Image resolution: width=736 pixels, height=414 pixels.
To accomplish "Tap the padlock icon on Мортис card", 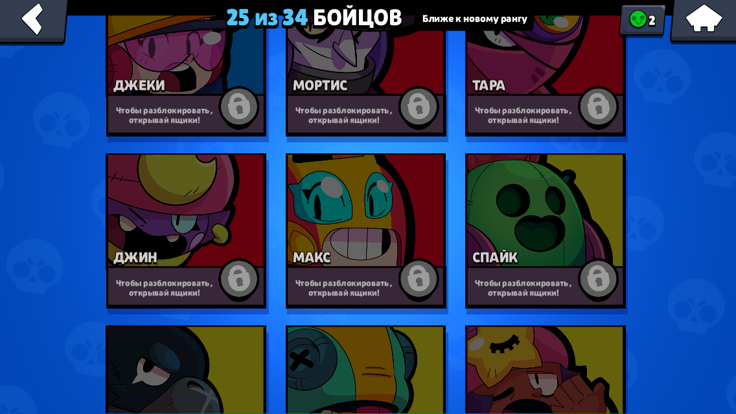I will (419, 107).
